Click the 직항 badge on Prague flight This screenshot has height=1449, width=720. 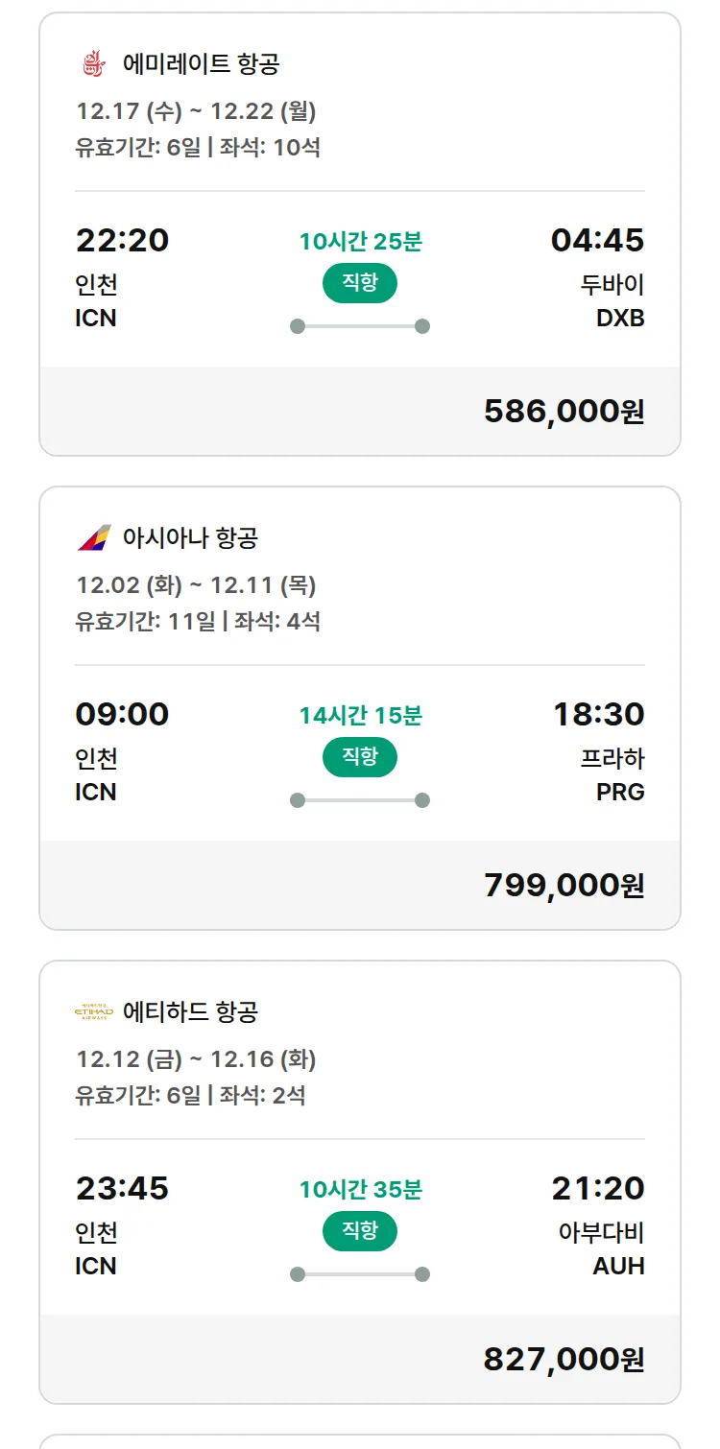[360, 757]
